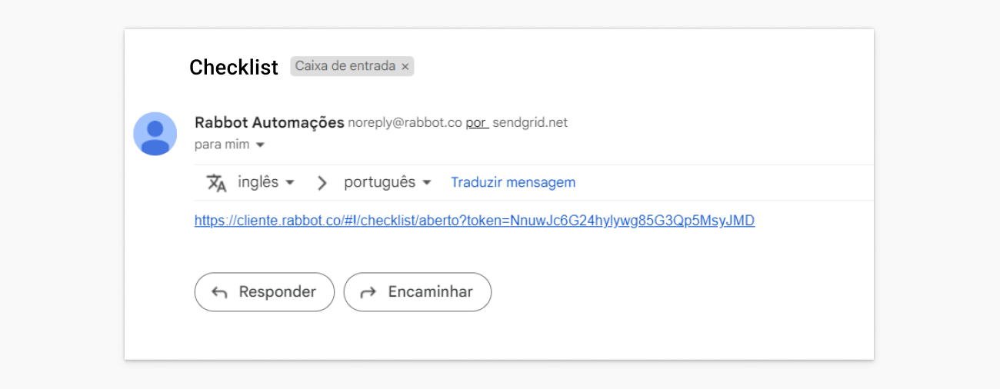The width and height of the screenshot is (1000, 389).
Task: Click the translate icon beside inglês
Action: point(217,183)
